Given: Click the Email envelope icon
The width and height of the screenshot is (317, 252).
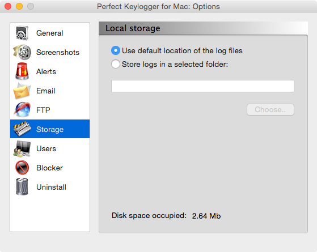Looking at the screenshot, I should [22, 91].
